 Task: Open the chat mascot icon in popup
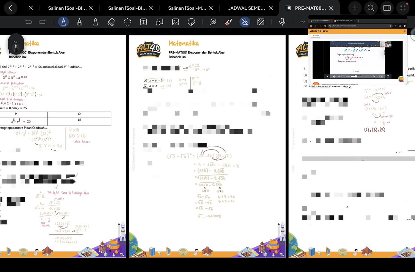(x=401, y=79)
